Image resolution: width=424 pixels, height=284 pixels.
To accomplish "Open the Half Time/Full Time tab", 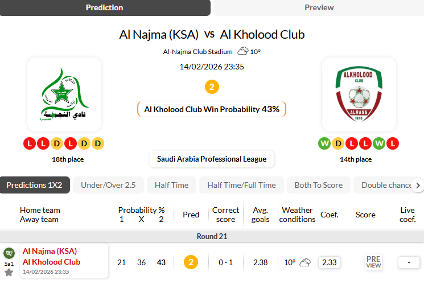I will pyautogui.click(x=241, y=185).
